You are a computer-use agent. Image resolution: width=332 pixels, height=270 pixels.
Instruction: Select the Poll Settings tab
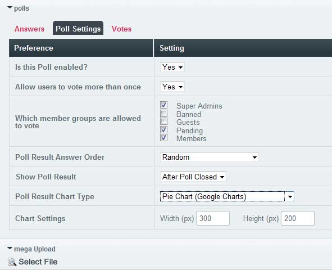pyautogui.click(x=78, y=29)
